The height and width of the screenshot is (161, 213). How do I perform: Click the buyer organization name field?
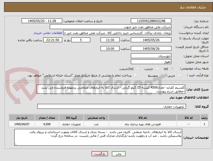pyautogui.click(x=111, y=27)
